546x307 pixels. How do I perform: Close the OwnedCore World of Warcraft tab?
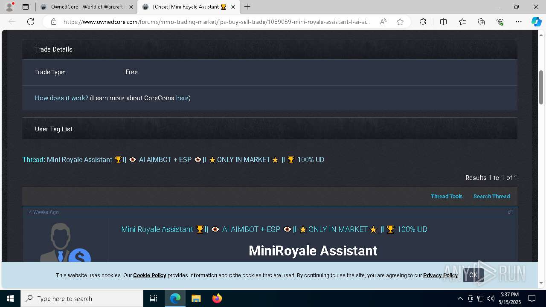coord(131,7)
